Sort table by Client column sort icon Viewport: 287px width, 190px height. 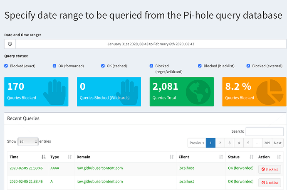[221, 157]
